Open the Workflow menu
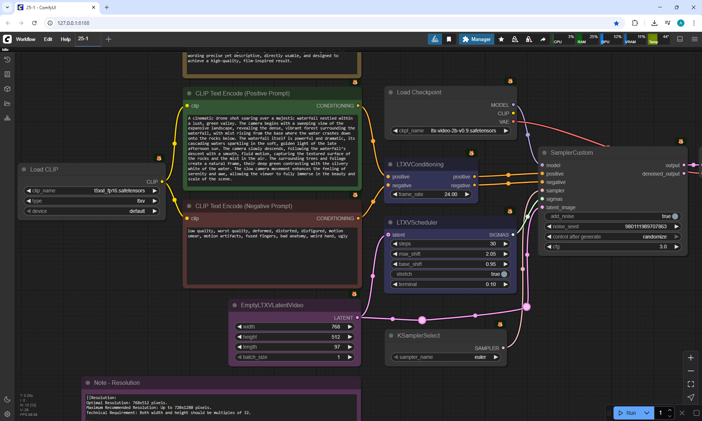This screenshot has width=702, height=421. click(x=26, y=39)
